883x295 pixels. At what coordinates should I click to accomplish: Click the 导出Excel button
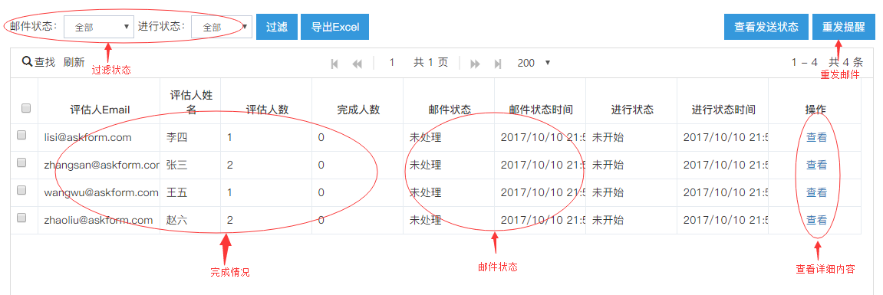click(334, 27)
